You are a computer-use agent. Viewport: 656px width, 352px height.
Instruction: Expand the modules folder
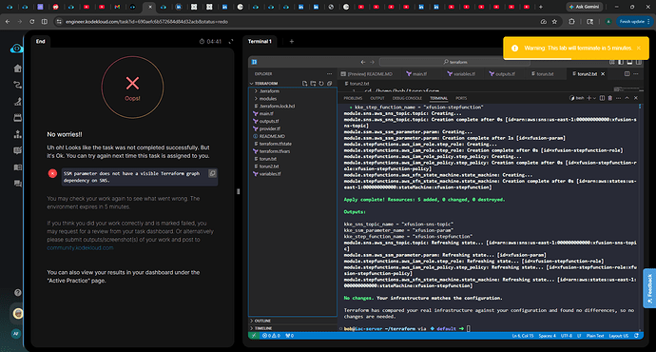pyautogui.click(x=293, y=98)
